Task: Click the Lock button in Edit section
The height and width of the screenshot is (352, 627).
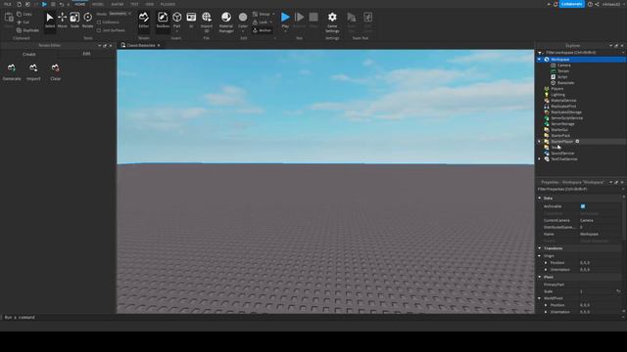Action: pos(261,22)
